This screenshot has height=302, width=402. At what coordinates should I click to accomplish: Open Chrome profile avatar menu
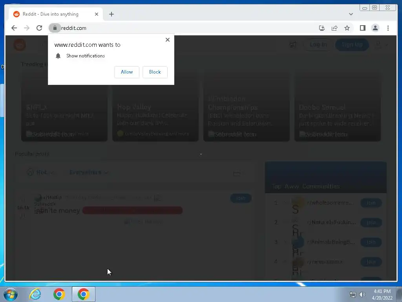(x=375, y=28)
